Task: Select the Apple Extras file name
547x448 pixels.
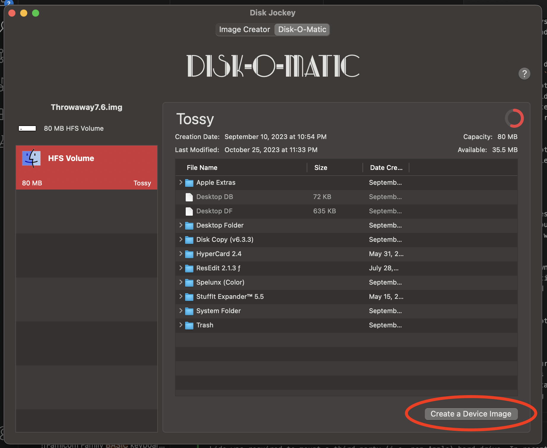Action: pos(216,182)
